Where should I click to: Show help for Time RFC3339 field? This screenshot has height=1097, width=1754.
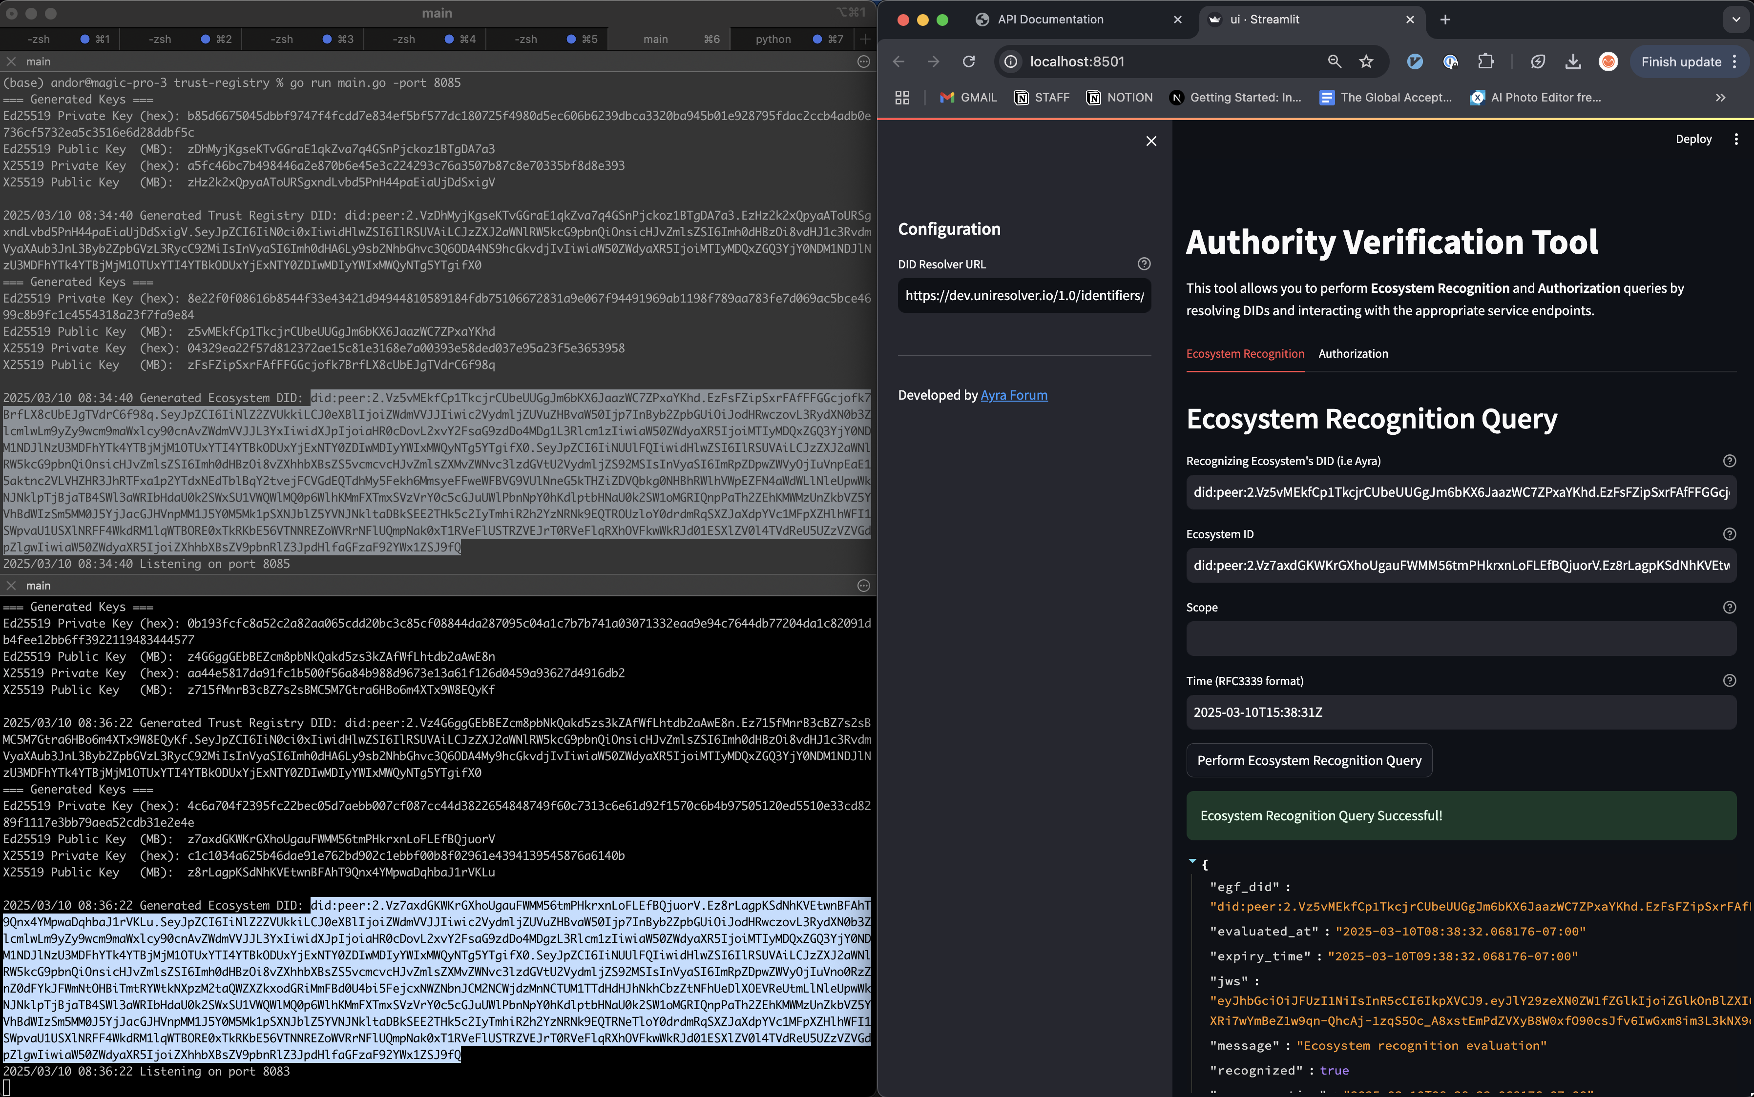(1729, 681)
